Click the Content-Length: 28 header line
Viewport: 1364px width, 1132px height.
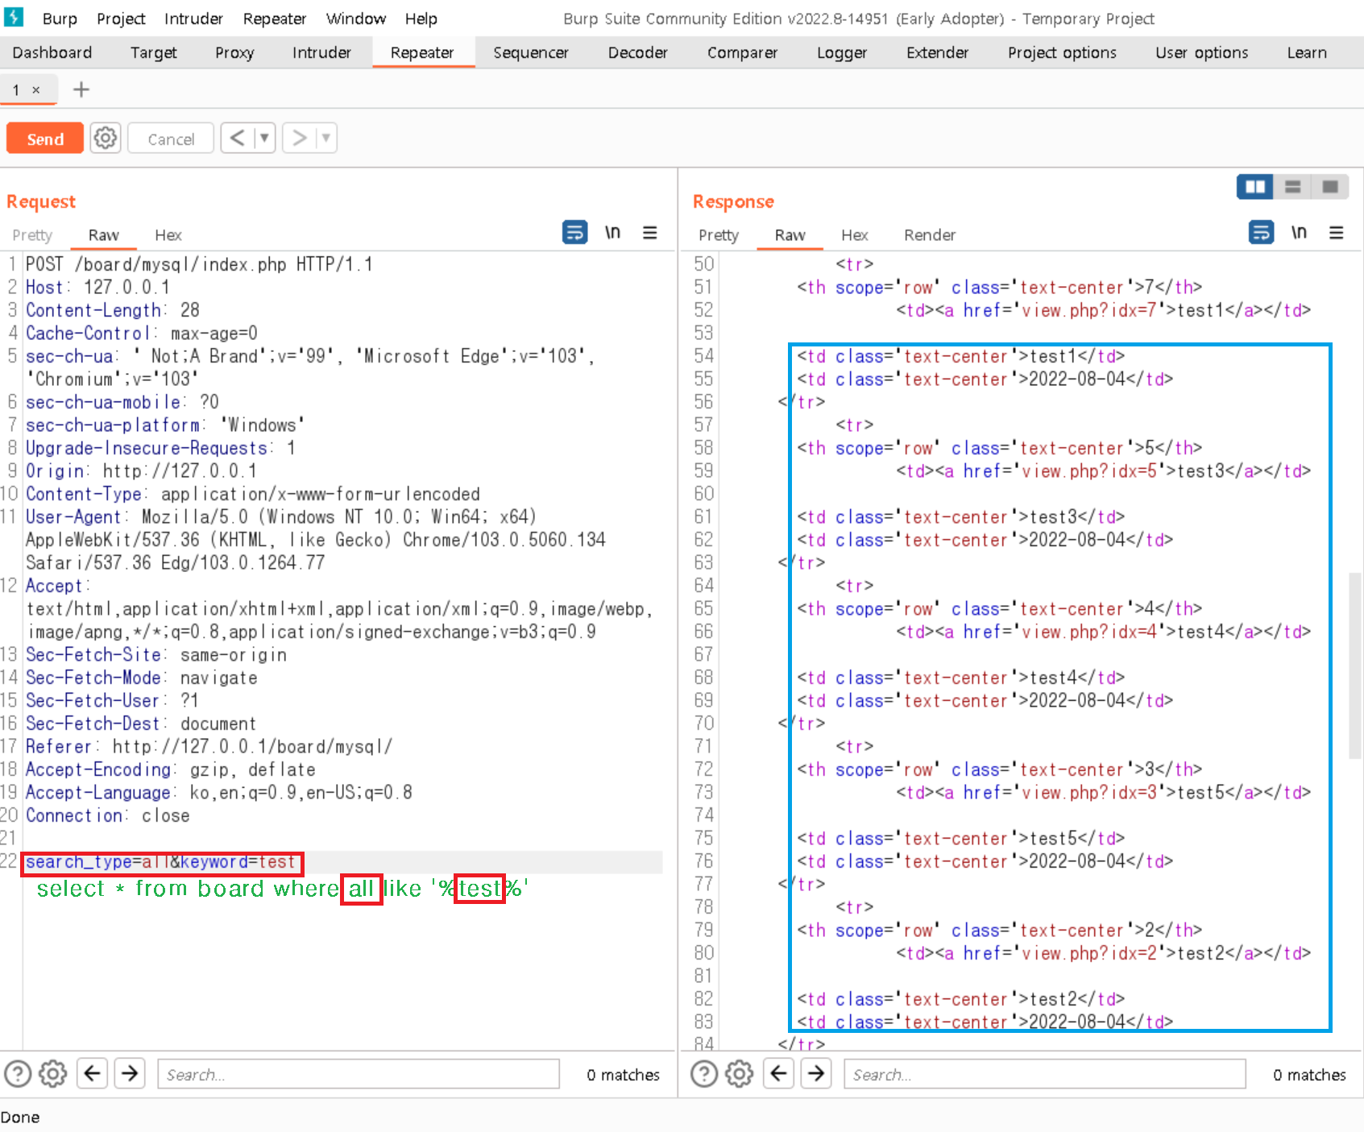pyautogui.click(x=113, y=310)
